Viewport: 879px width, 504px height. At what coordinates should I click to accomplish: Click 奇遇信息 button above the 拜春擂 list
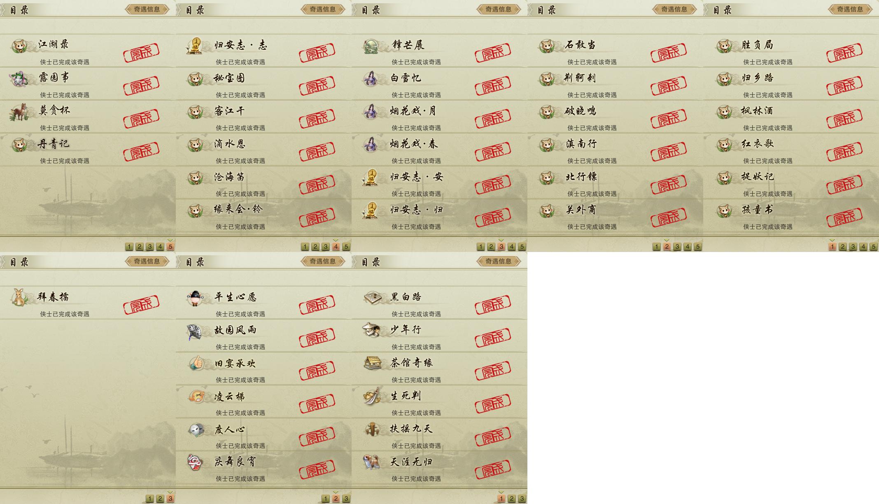(x=147, y=261)
